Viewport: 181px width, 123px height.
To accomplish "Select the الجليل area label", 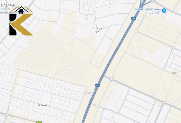I will coord(175,73).
